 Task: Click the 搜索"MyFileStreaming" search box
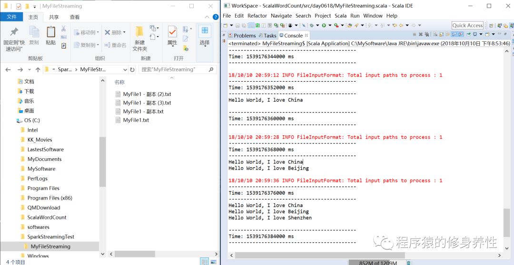point(178,69)
